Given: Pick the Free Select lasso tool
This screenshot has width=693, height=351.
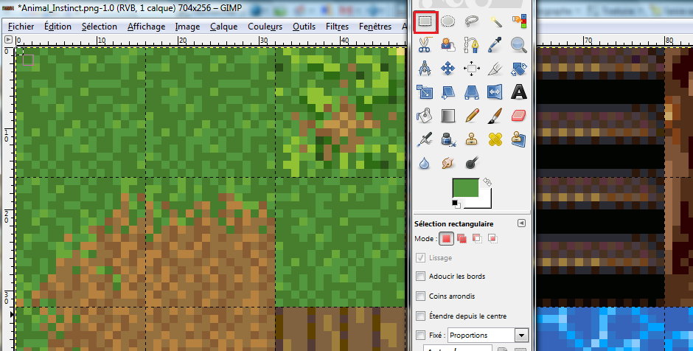Looking at the screenshot, I should click(471, 22).
